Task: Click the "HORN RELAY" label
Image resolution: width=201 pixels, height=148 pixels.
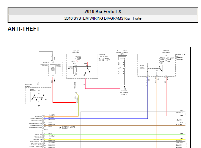Action: coord(70,68)
